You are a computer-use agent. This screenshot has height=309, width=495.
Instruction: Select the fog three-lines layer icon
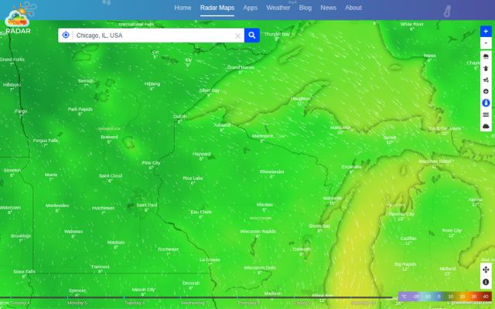(486, 115)
